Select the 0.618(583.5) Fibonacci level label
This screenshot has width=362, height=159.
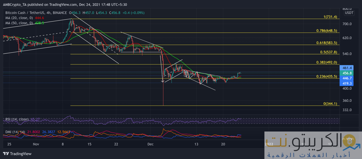tap(326, 43)
